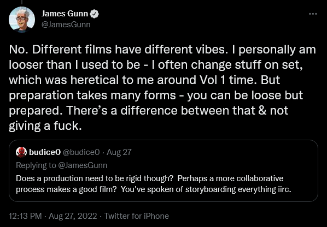Click budiceO's small red avatar
Viewport: 327px width, 227px height.
click(21, 152)
